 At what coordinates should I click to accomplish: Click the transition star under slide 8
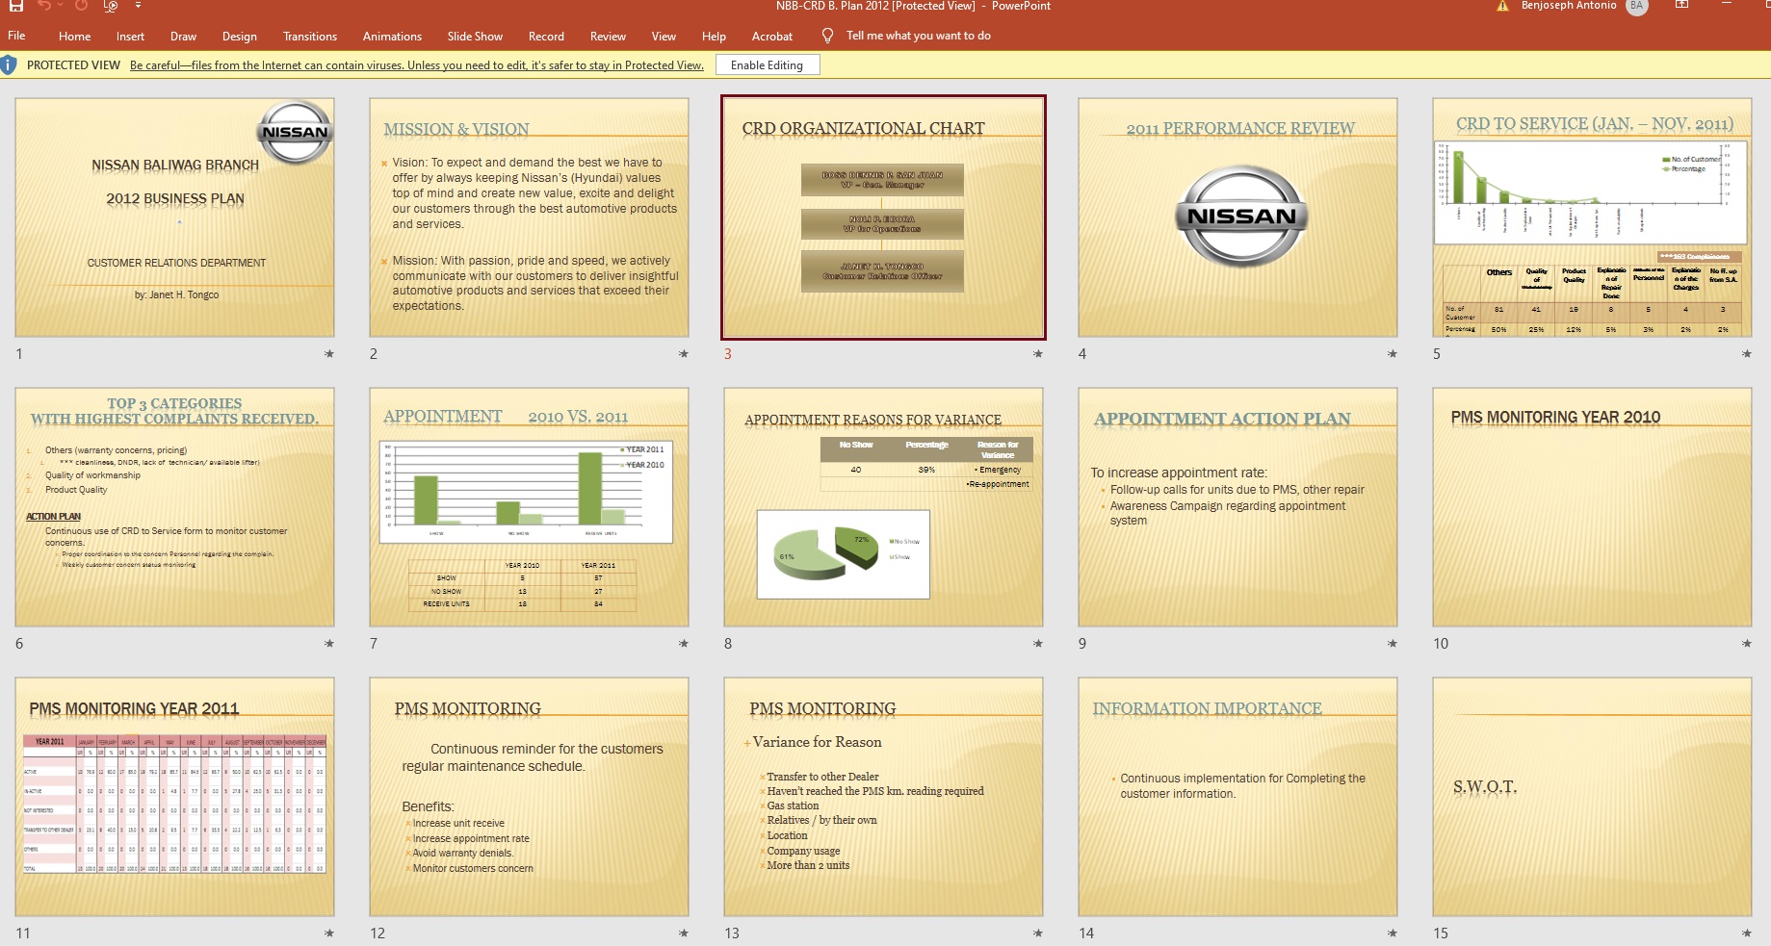pyautogui.click(x=1038, y=644)
